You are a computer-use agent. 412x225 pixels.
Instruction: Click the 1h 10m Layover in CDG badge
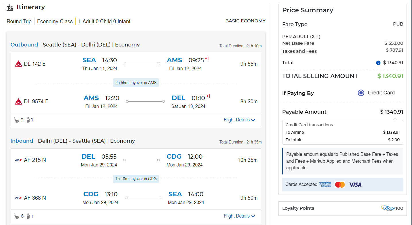tap(136, 179)
